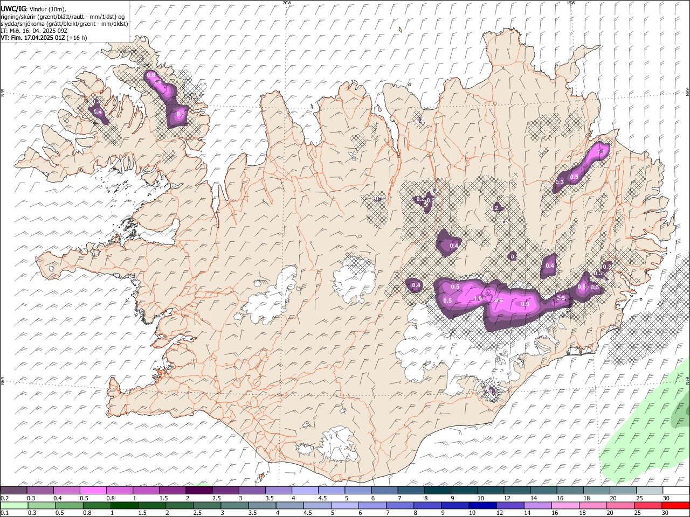
Task: Pick the bright pink snow swatch between 0.5 and 0.8
Action: tap(93, 490)
